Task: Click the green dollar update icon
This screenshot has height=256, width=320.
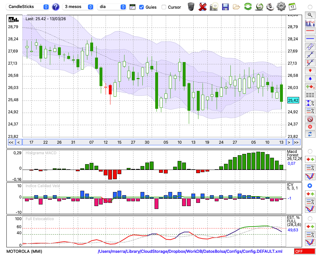Action: [x=260, y=6]
